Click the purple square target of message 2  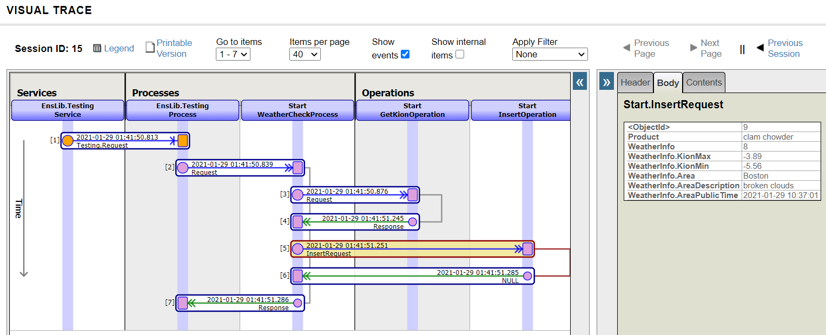click(298, 168)
